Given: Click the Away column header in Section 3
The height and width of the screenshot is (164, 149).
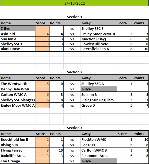Looking at the screenshot, I should [86, 134].
